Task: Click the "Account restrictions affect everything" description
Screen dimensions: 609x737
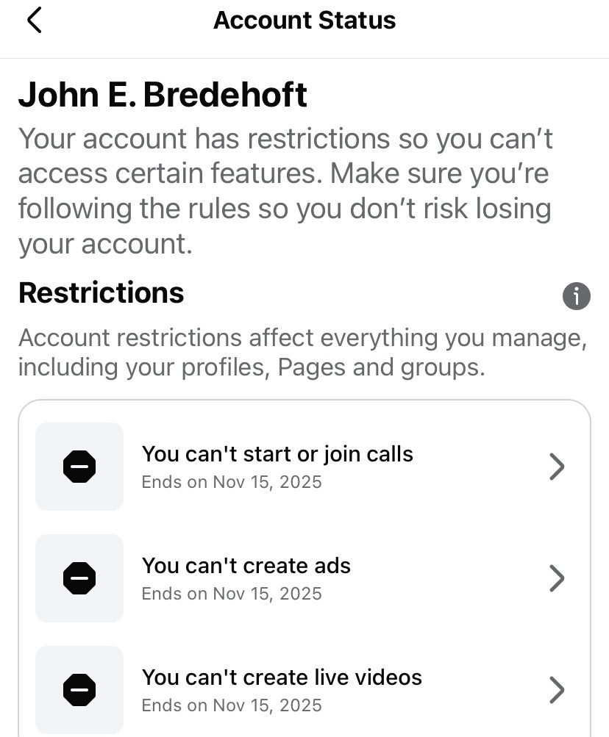Action: [302, 352]
